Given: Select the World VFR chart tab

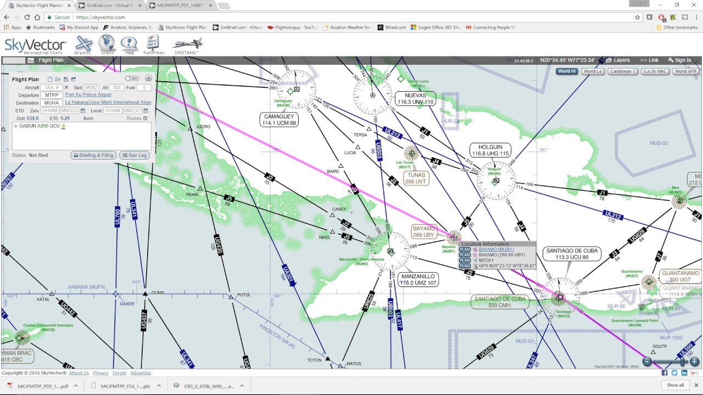Looking at the screenshot, I should click(686, 71).
